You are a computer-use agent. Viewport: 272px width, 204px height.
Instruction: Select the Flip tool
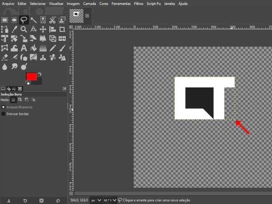(62, 38)
